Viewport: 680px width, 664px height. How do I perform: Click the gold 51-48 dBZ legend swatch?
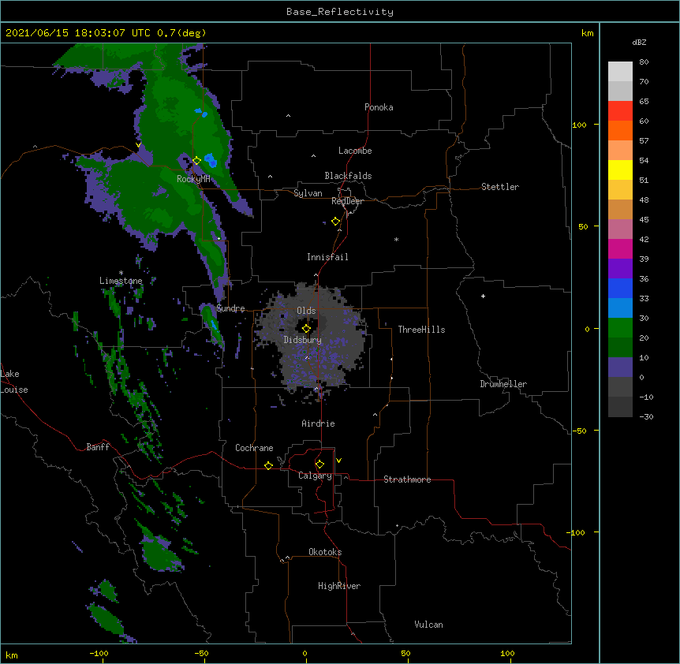(x=620, y=189)
